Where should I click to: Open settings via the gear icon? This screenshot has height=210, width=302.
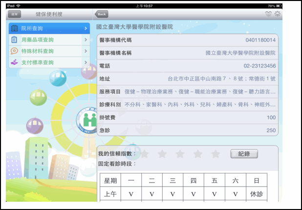point(278,14)
